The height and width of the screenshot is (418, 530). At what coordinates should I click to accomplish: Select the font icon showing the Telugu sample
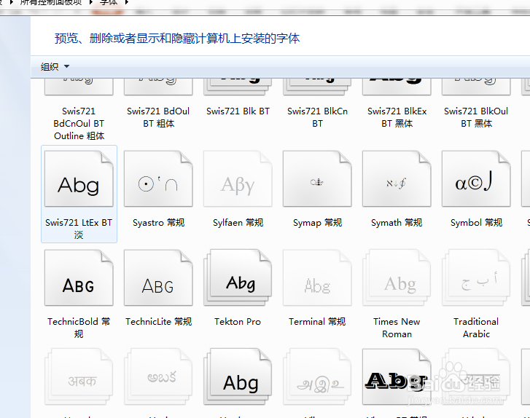158,376
